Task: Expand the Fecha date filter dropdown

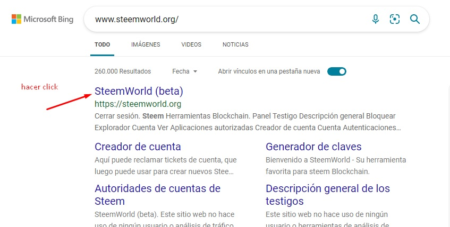Action: (x=184, y=71)
